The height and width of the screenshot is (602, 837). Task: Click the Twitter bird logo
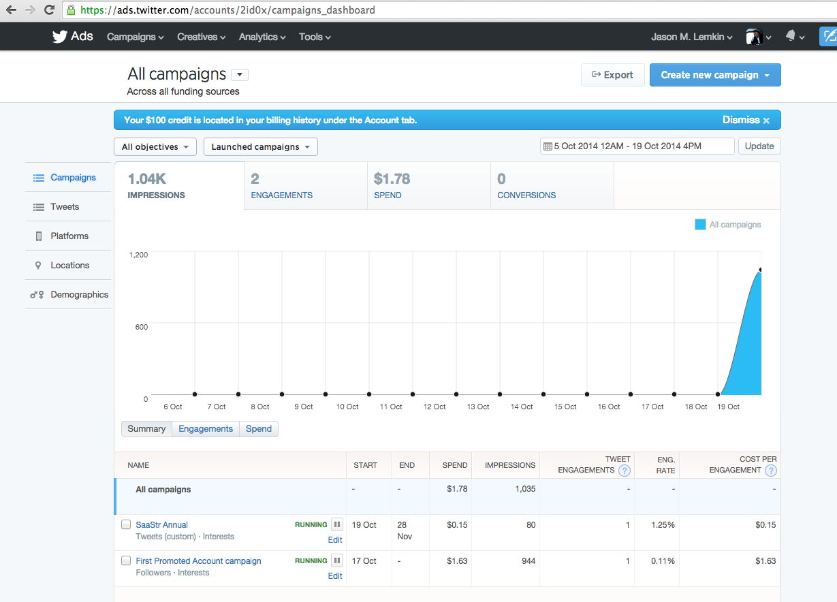tap(60, 37)
